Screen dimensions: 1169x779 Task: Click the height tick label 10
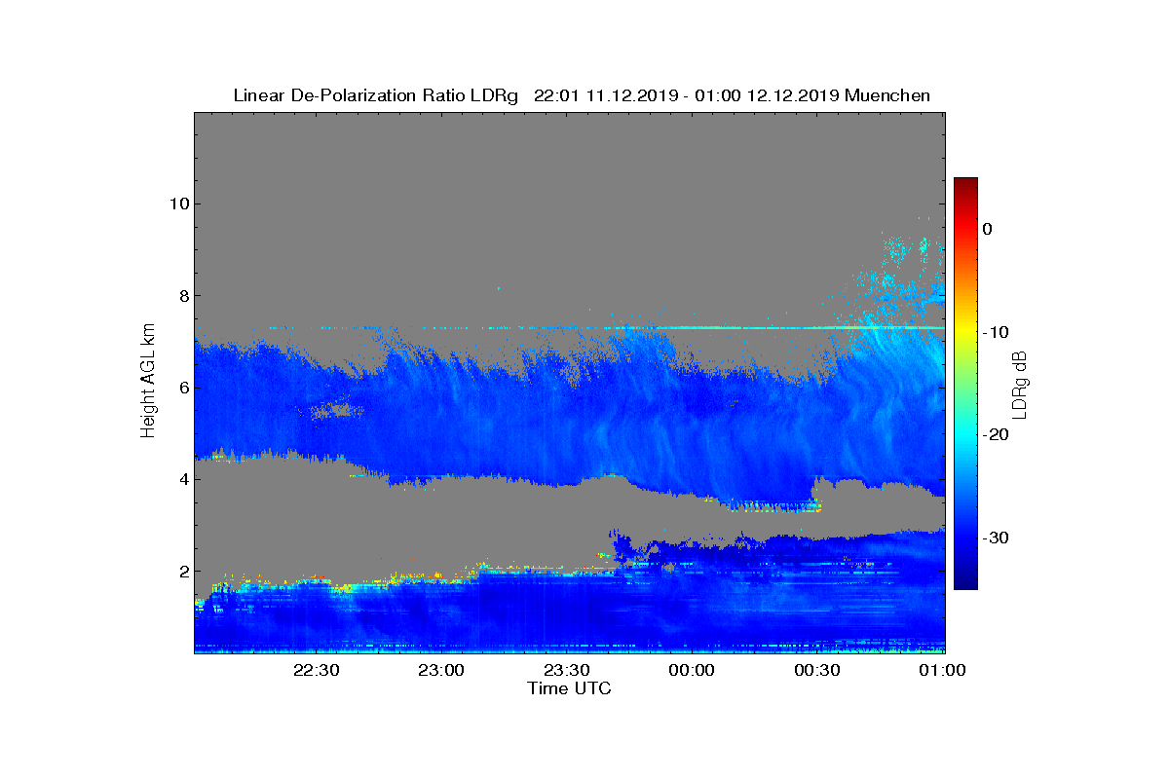coord(178,204)
